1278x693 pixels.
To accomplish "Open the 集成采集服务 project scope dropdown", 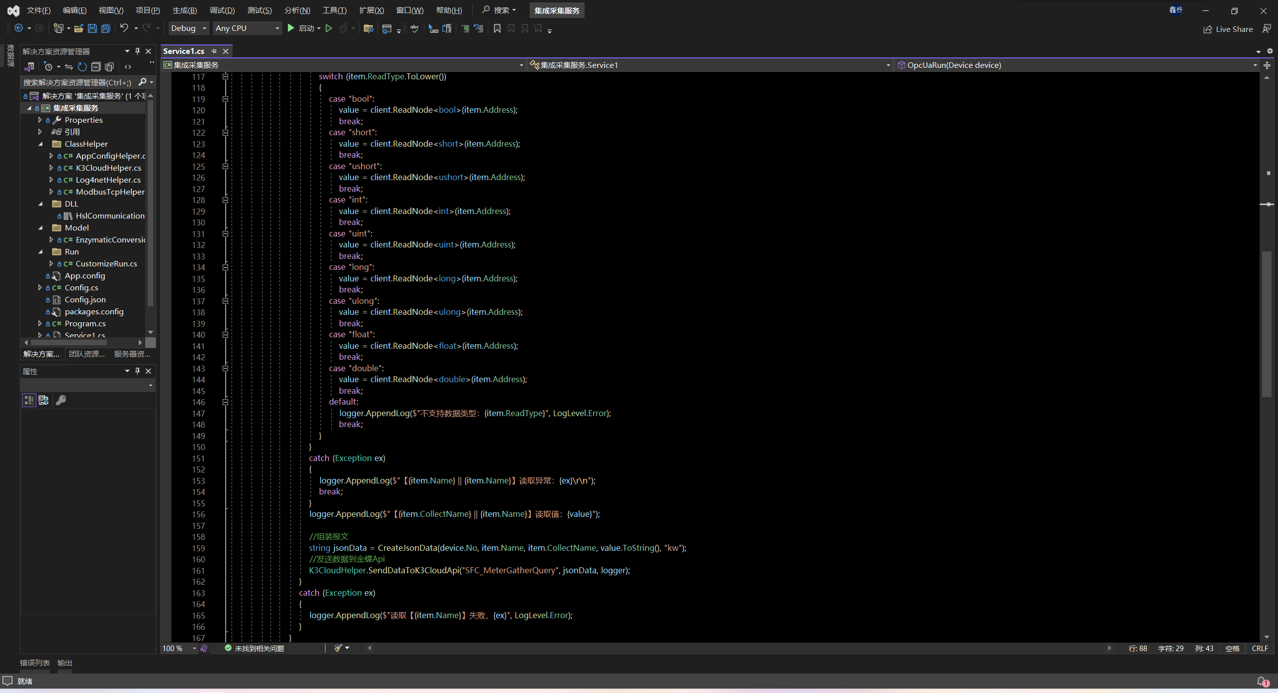I will [x=343, y=65].
